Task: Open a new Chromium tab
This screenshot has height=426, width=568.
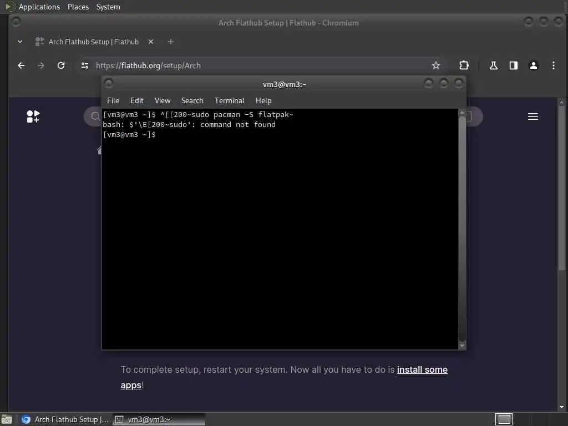Action: pos(171,42)
